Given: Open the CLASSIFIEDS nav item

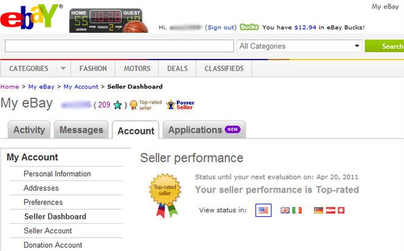Looking at the screenshot, I should click(224, 69).
